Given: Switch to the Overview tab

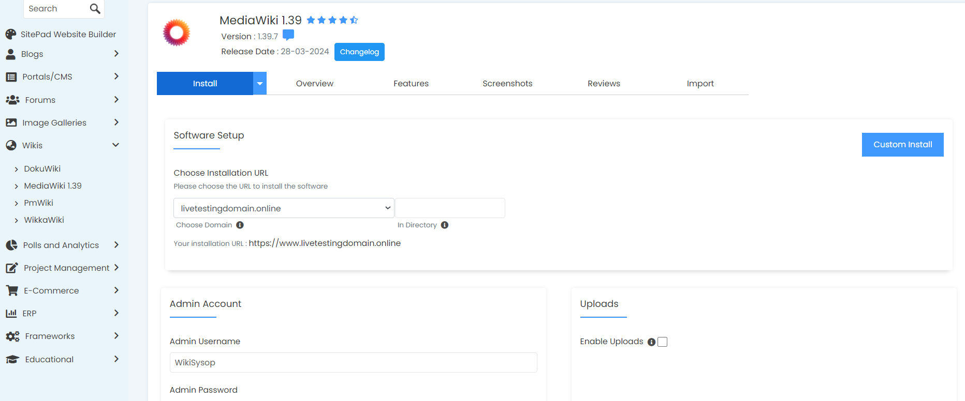Looking at the screenshot, I should click(x=315, y=83).
